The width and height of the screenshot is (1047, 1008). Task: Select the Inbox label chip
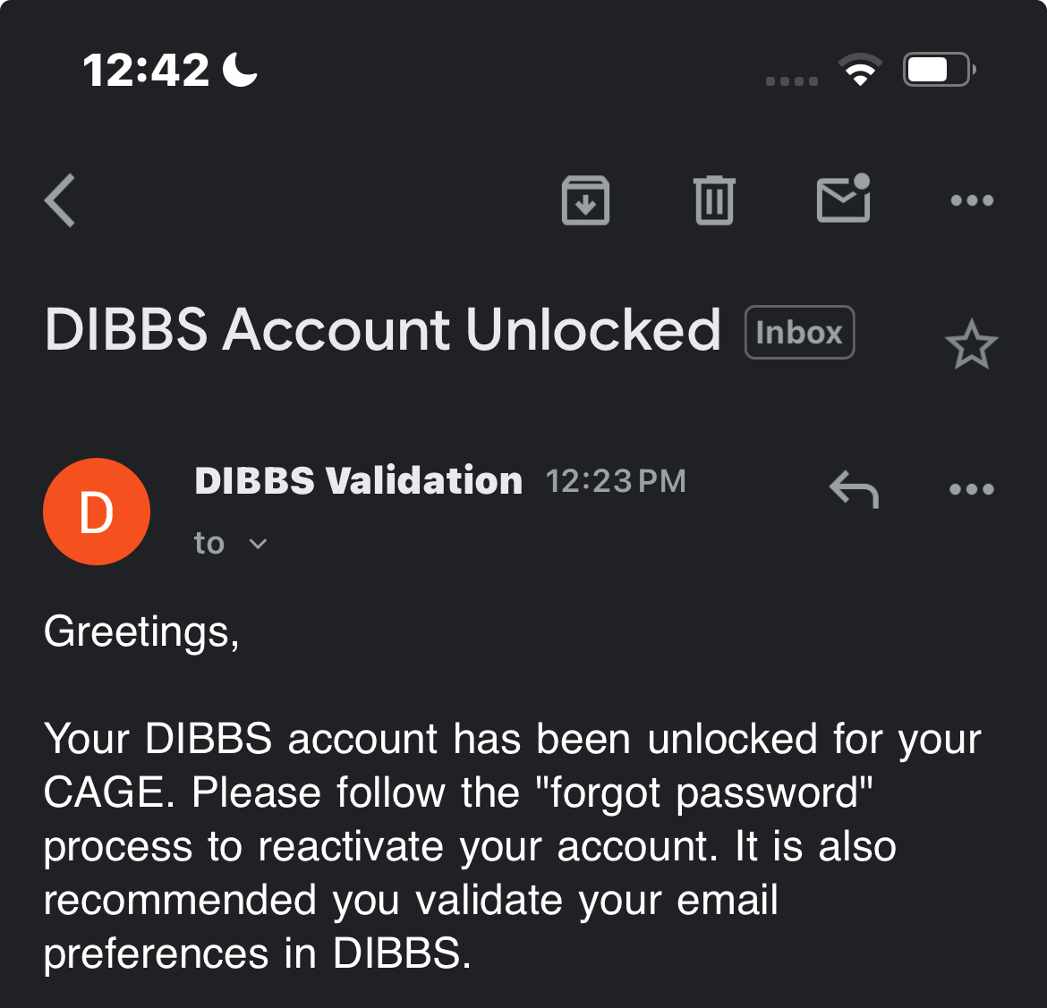pyautogui.click(x=799, y=332)
